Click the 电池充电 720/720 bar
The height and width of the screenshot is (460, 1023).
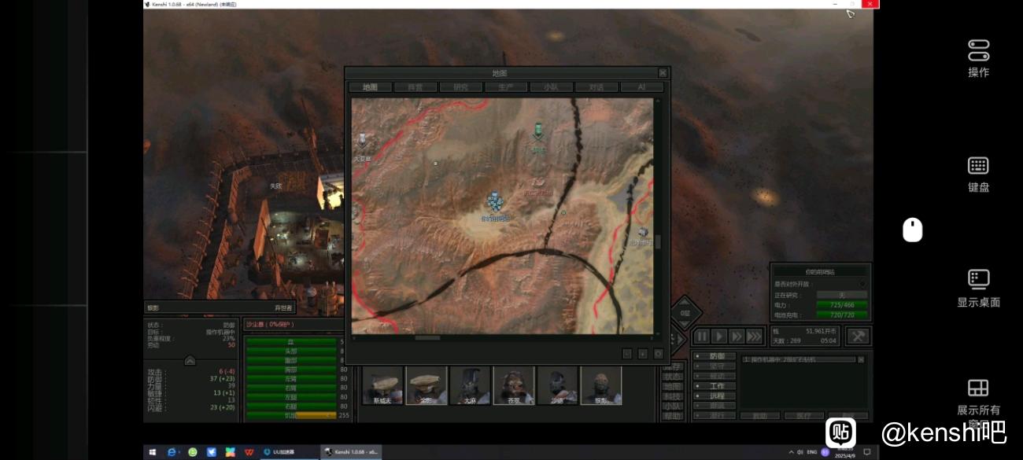[841, 315]
